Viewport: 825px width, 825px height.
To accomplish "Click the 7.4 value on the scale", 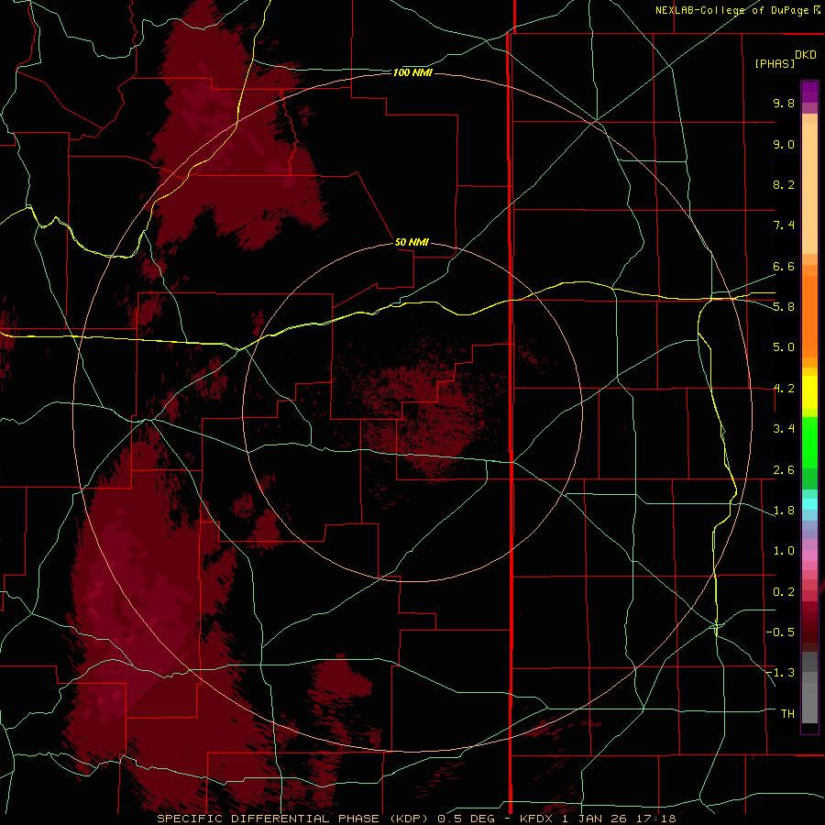I will tap(784, 225).
